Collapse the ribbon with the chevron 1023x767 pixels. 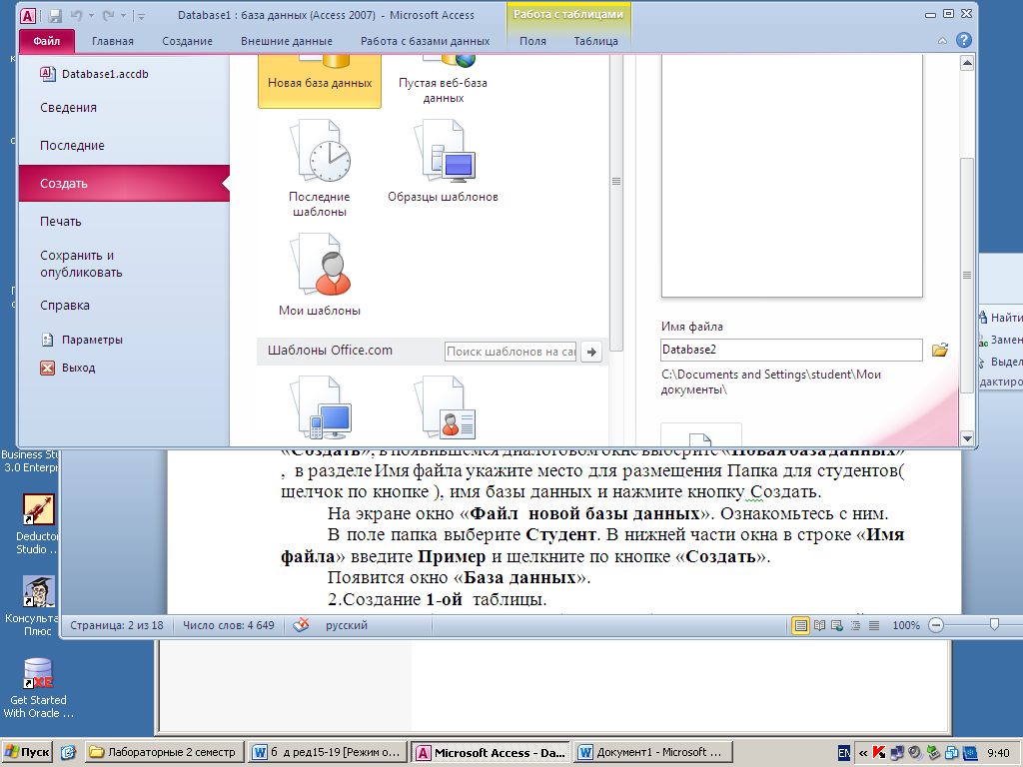point(942,41)
